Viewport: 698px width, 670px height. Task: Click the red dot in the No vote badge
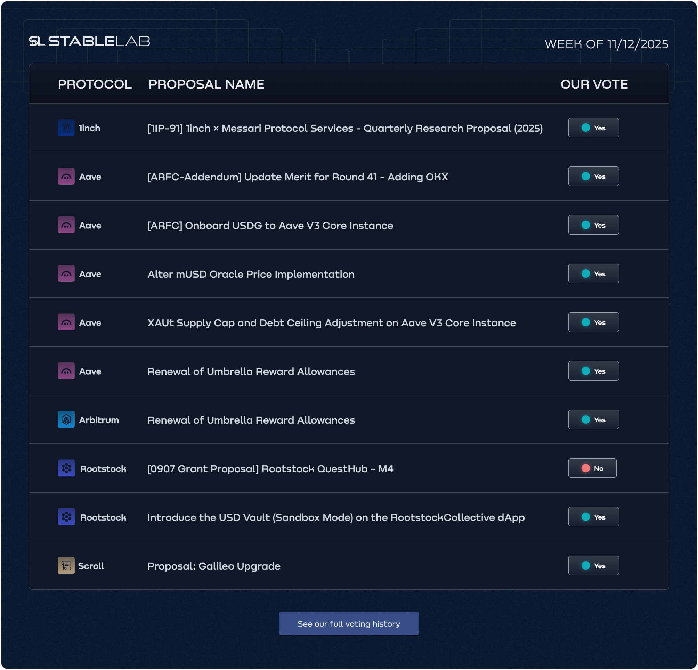(585, 468)
